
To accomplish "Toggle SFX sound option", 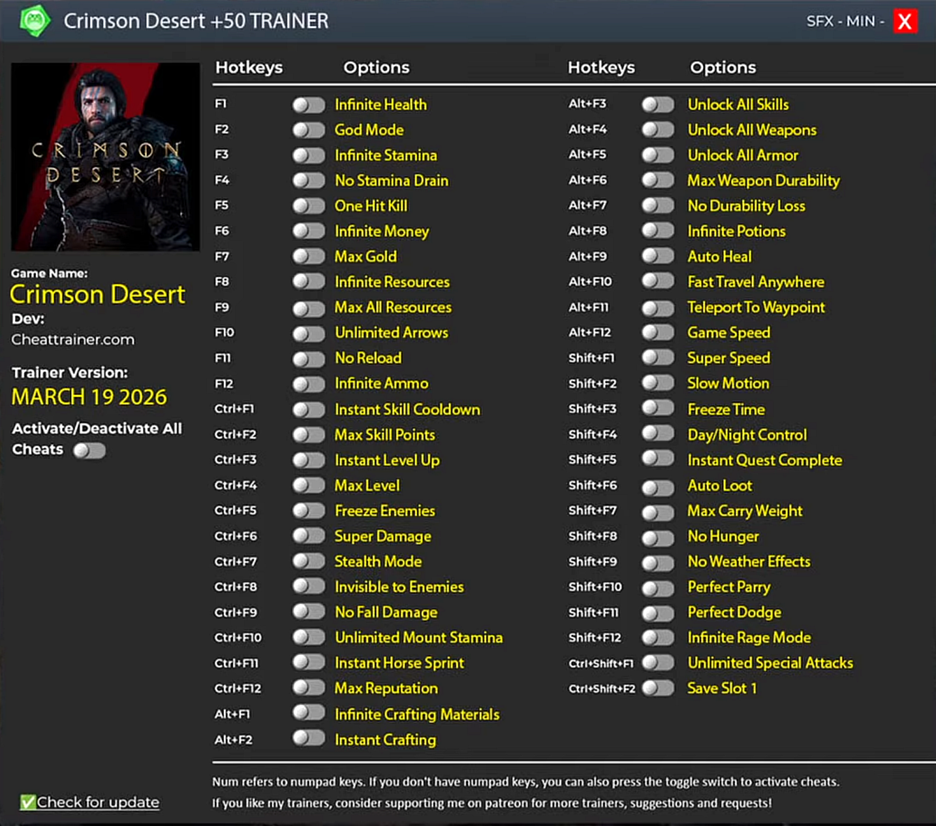I will [820, 22].
